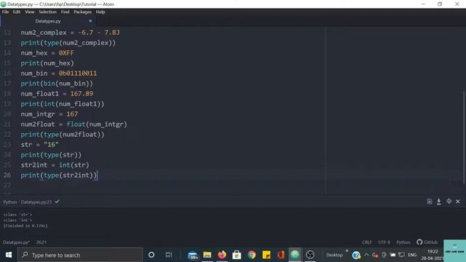Launch Google Chrome from taskbar

(251, 255)
